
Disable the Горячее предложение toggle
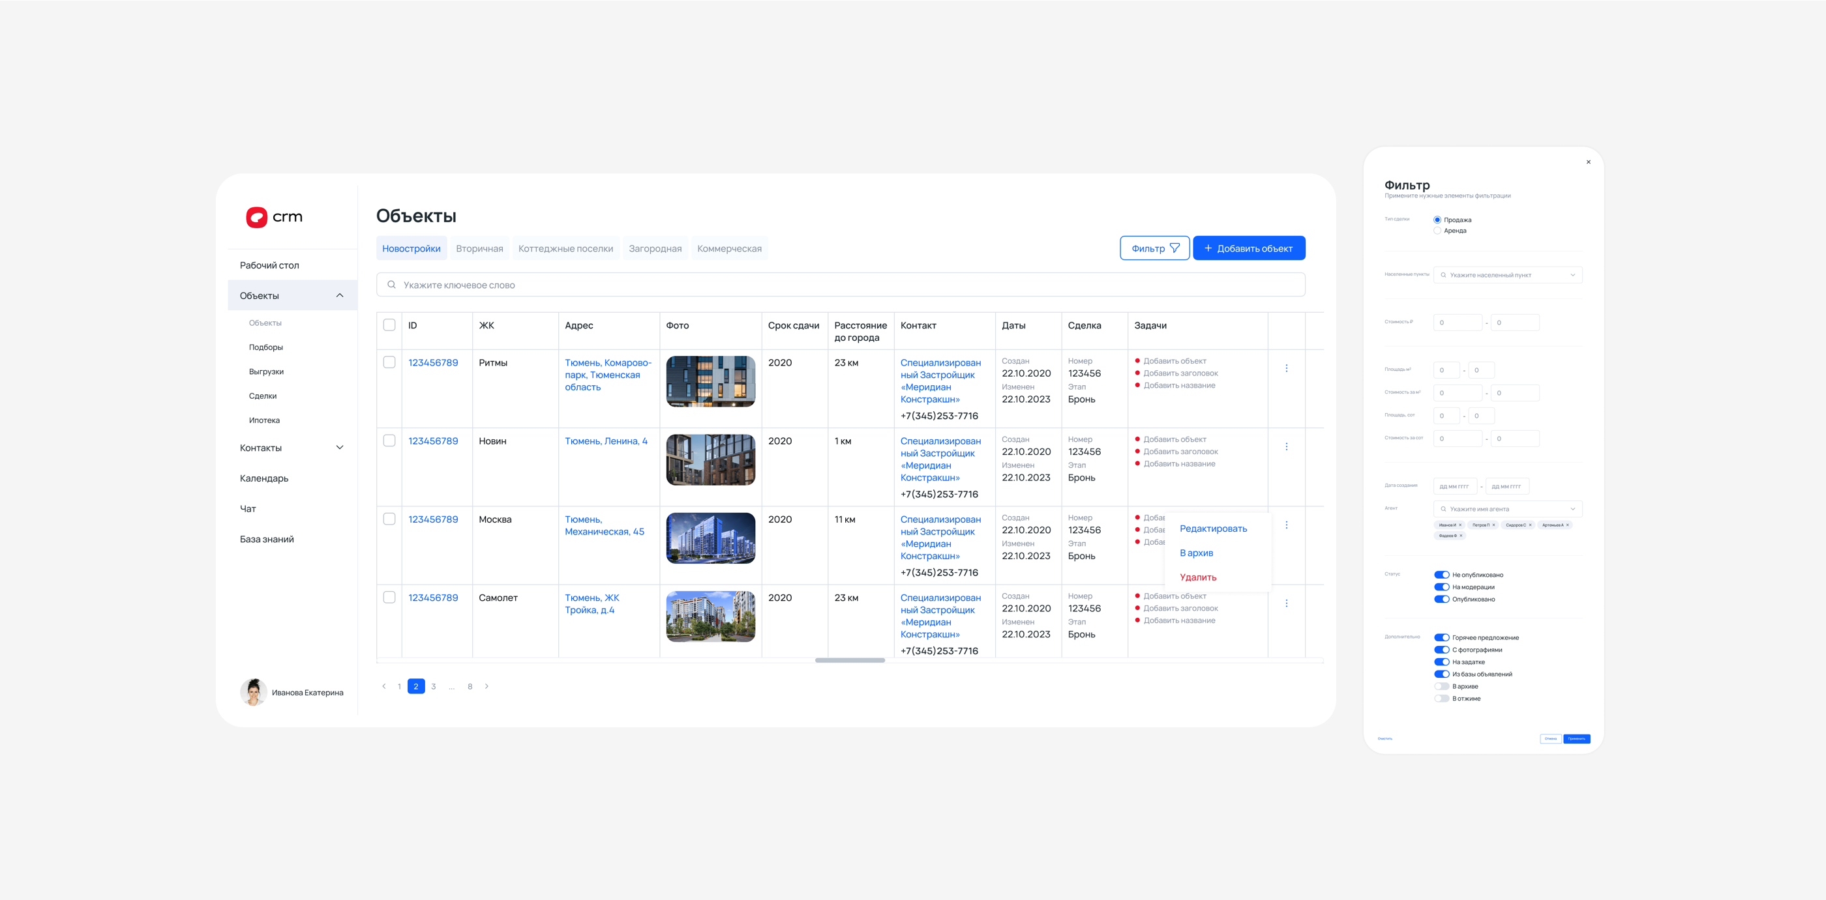1441,637
